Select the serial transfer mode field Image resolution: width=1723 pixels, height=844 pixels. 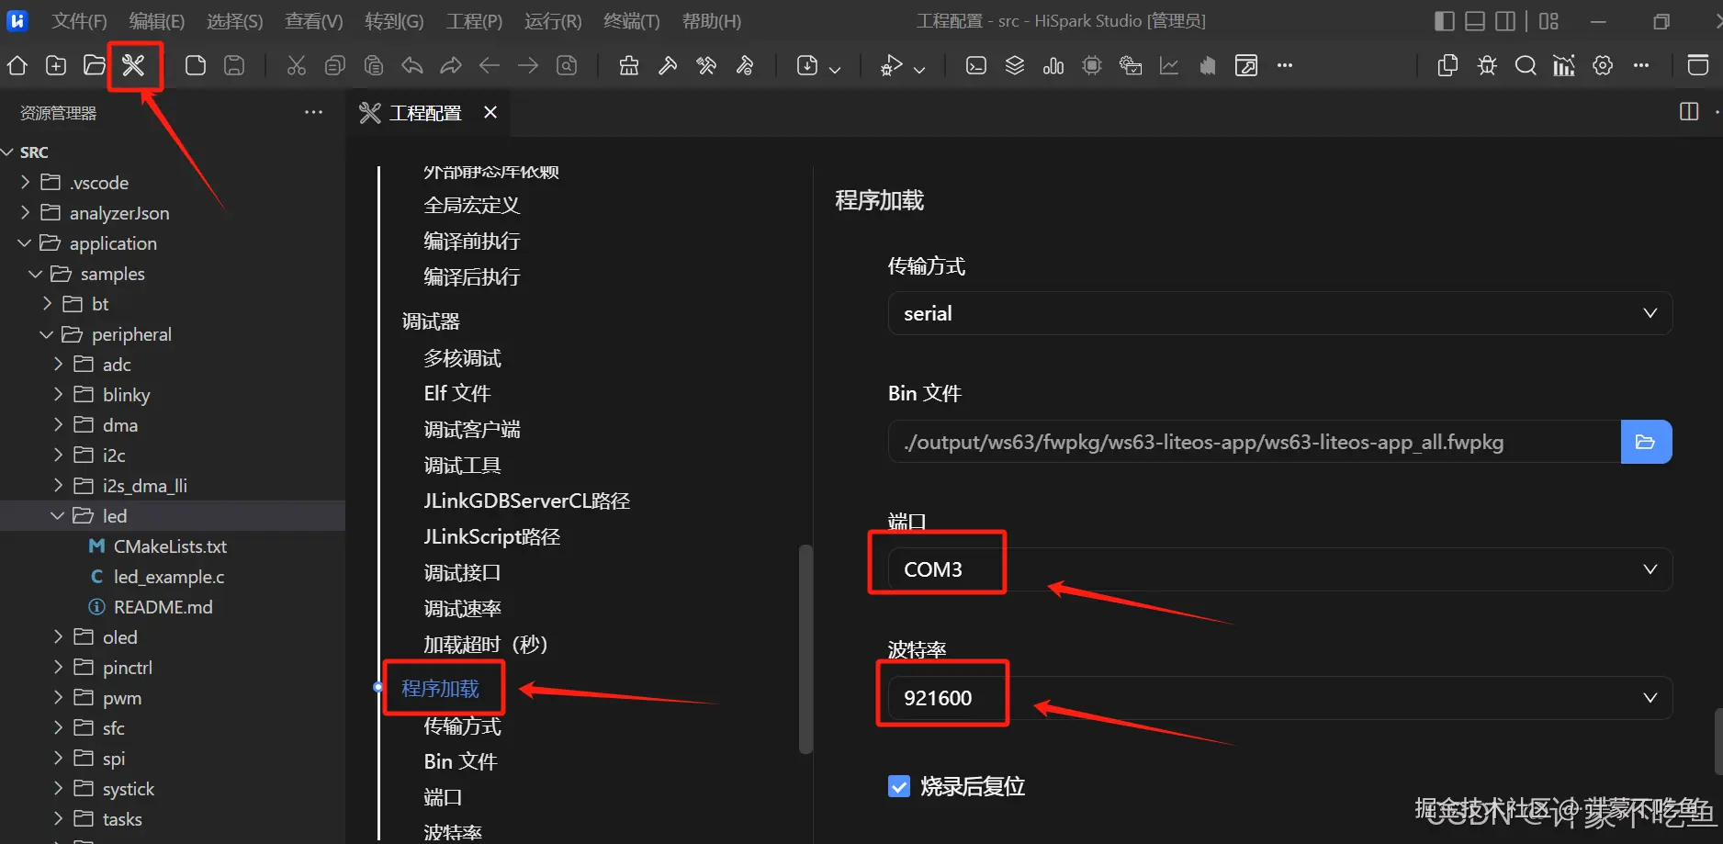coord(1278,313)
